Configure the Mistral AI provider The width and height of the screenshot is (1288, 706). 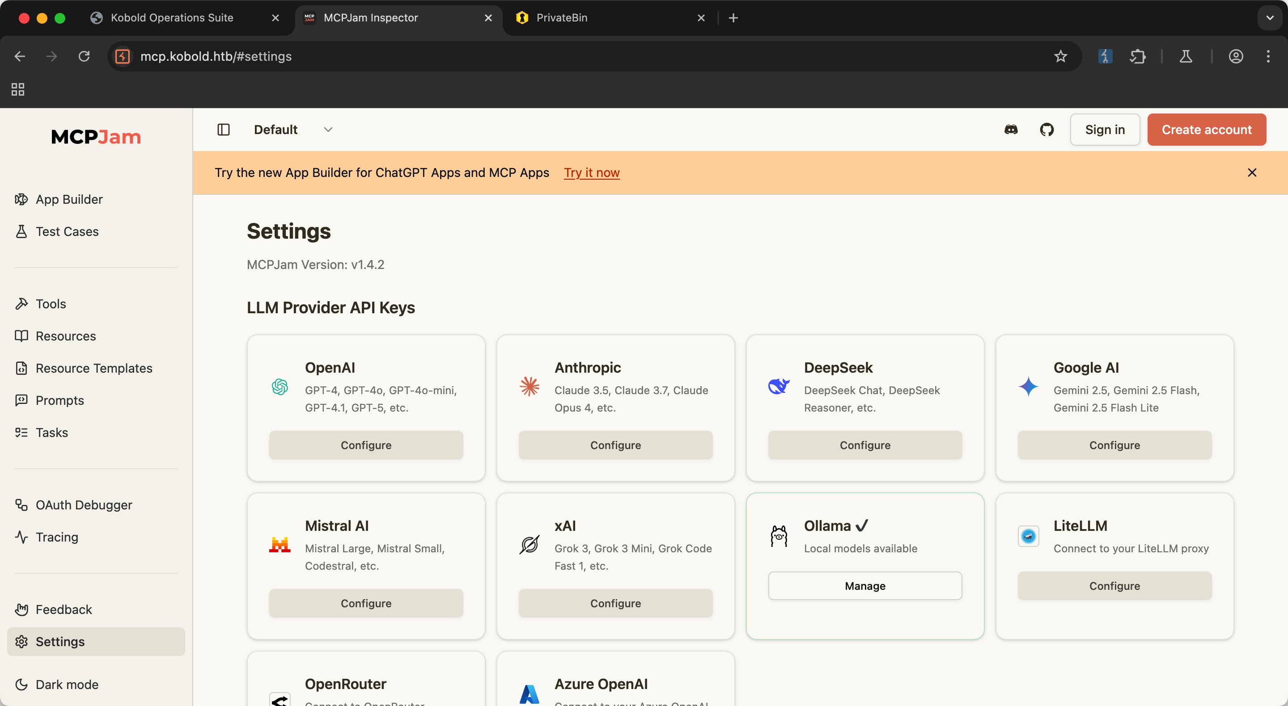(366, 603)
